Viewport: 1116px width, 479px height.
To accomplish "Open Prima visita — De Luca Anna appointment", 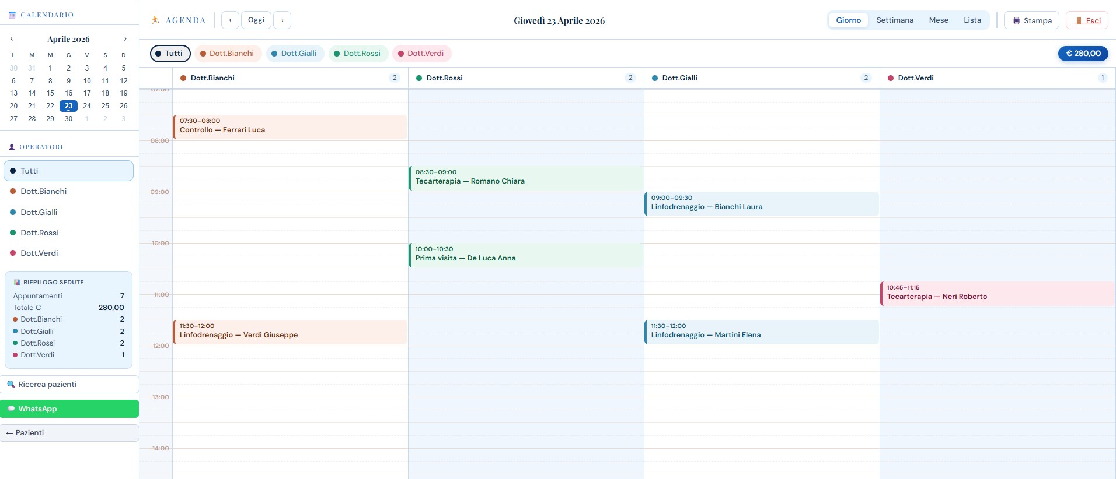I will point(526,255).
